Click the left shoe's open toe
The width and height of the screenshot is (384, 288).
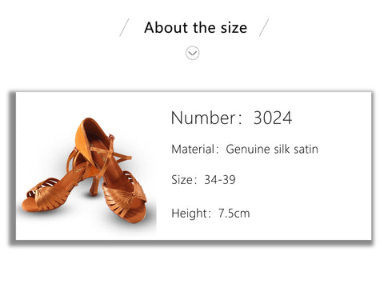coord(32,202)
